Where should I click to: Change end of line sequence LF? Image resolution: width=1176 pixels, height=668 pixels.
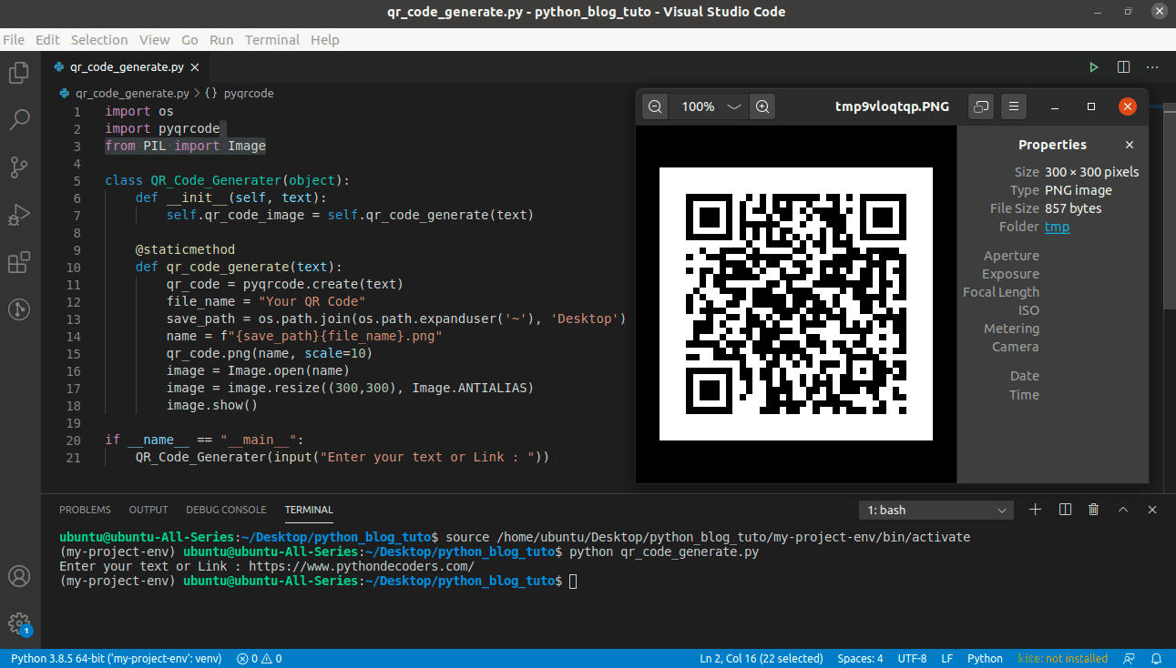pos(947,658)
